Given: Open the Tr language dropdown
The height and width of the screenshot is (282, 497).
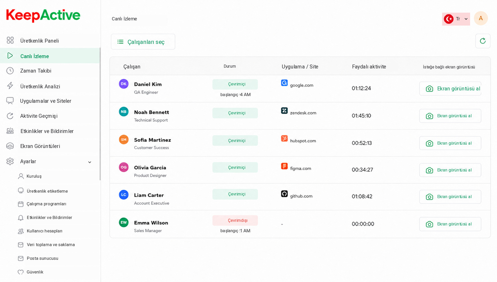Looking at the screenshot, I should [456, 19].
